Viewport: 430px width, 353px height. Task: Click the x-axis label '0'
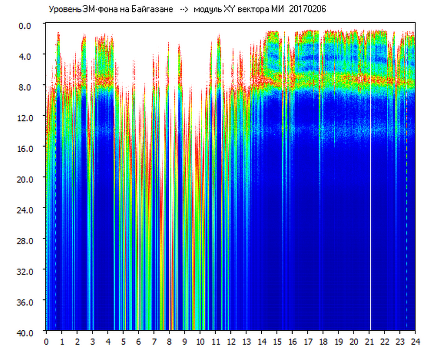[46, 342]
